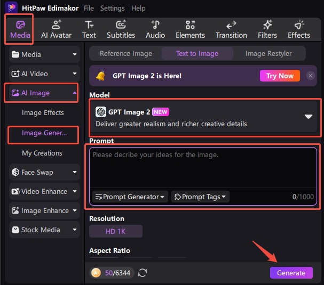The height and width of the screenshot is (285, 324).
Task: Expand the AI Video sidebar section
Action: pos(44,74)
